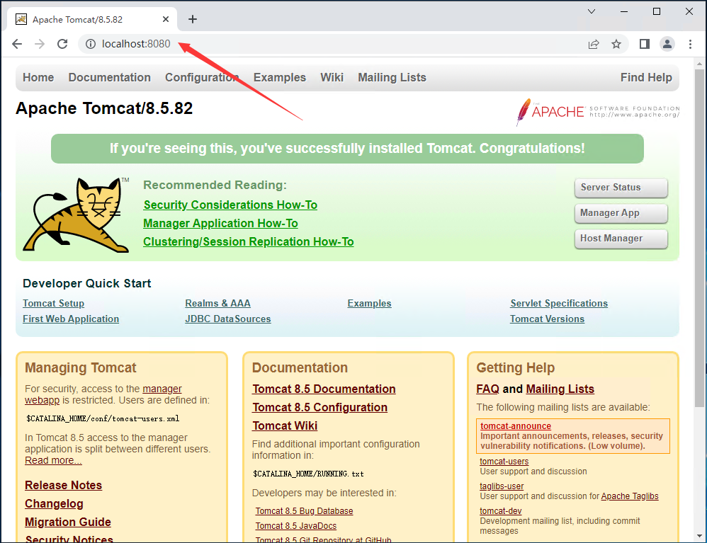Click the scrollbar up arrow
This screenshot has height=543, width=707.
click(x=699, y=64)
